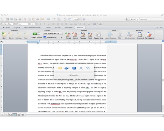Click the Paste clipboard icon
This screenshot has height=131, width=164.
[x=33, y=19]
